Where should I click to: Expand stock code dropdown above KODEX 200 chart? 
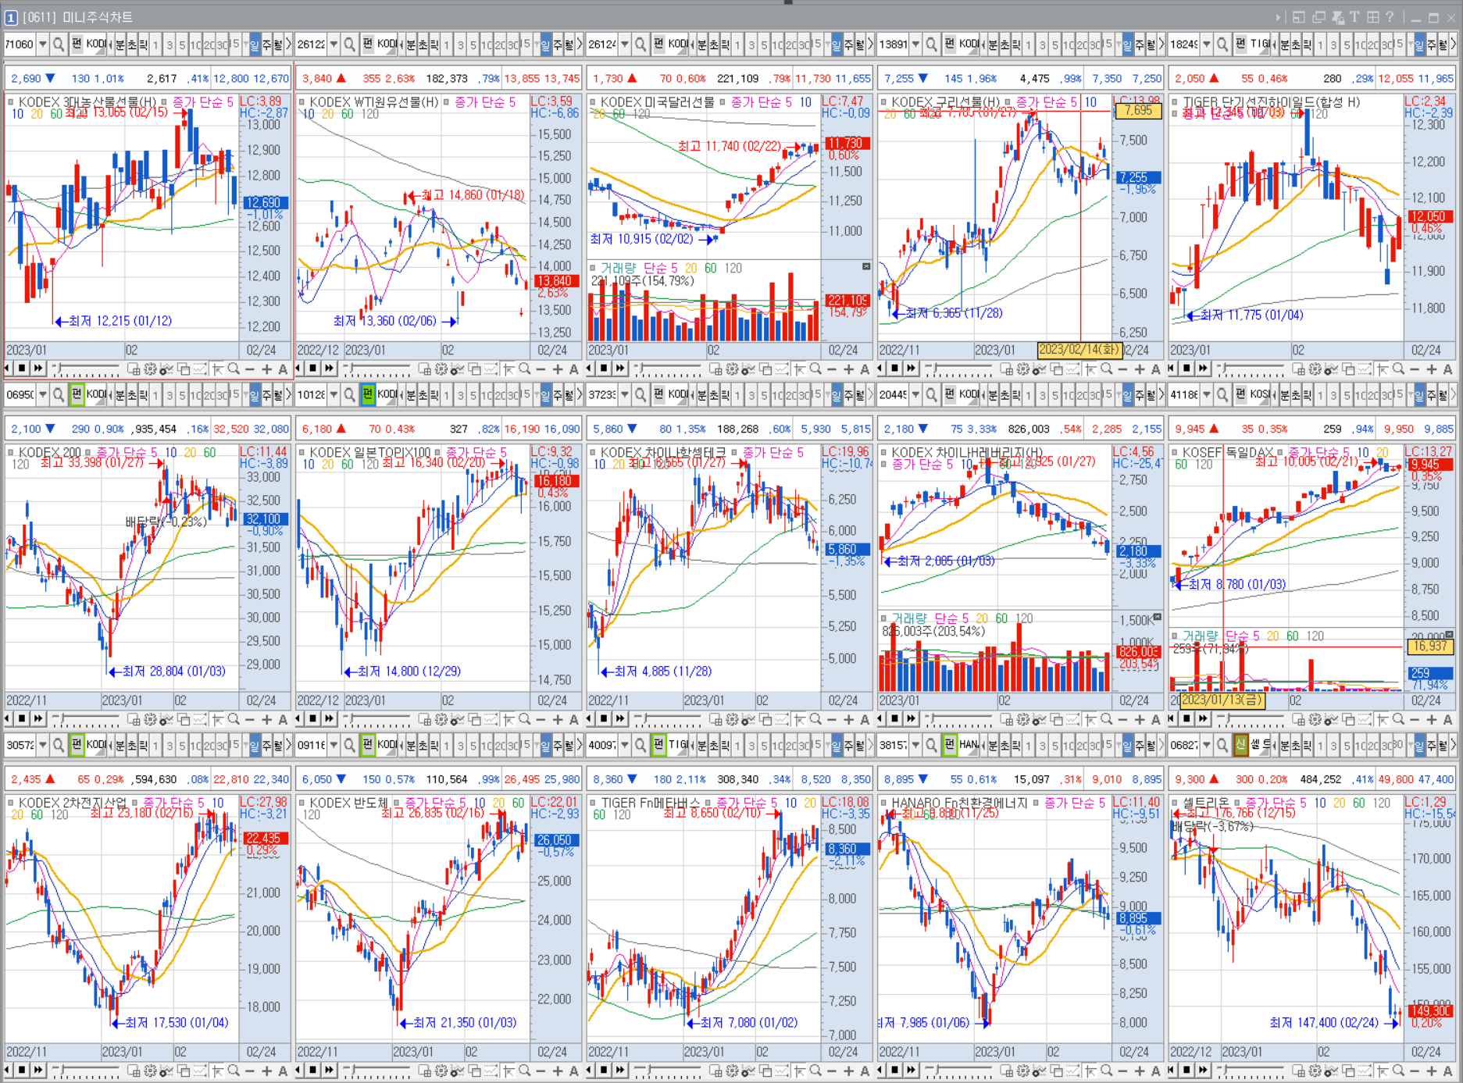click(42, 395)
